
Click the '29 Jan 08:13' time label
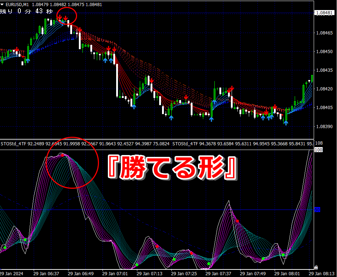(321, 273)
